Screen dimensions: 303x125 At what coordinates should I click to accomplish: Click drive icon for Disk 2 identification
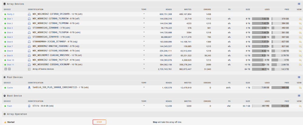(x=29, y=24)
